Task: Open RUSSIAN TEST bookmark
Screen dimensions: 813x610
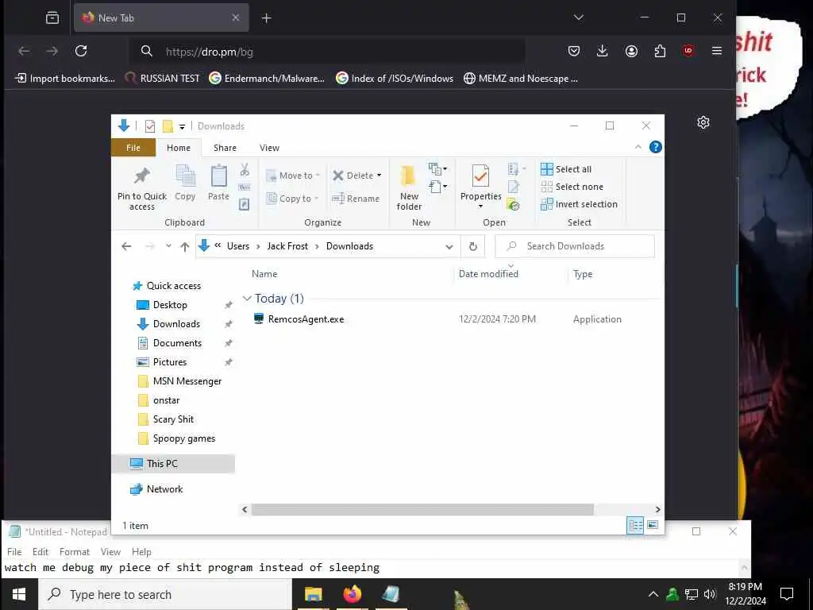Action: (162, 79)
